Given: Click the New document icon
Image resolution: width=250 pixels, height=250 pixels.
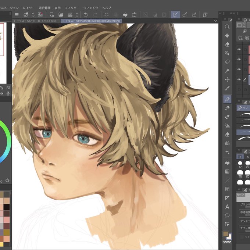Looking at the screenshot, I should coord(52,15).
